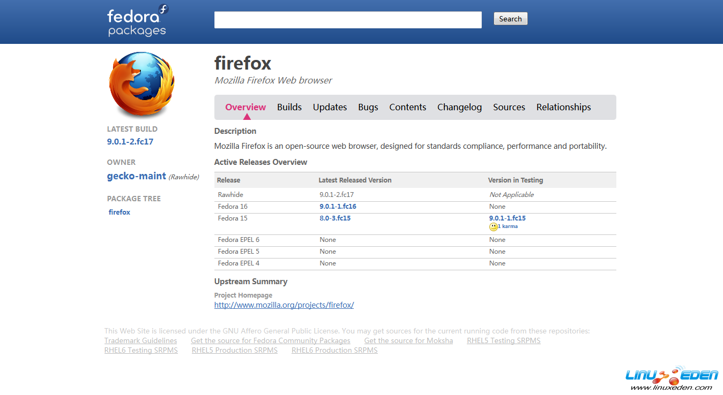This screenshot has width=723, height=395.
Task: Open the Trademark Guidelines footer link
Action: click(x=140, y=341)
